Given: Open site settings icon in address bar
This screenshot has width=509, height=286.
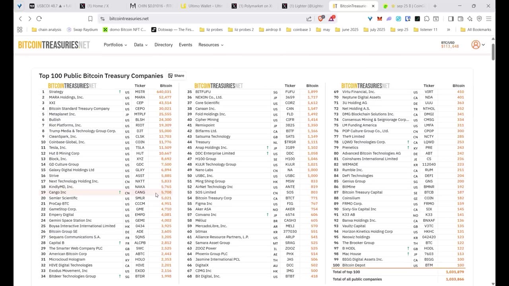Looking at the screenshot, I should click(102, 19).
